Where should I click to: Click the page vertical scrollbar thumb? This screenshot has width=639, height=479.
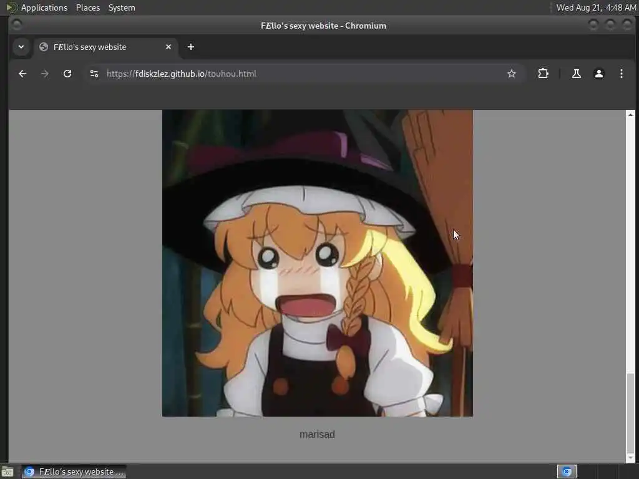click(630, 412)
